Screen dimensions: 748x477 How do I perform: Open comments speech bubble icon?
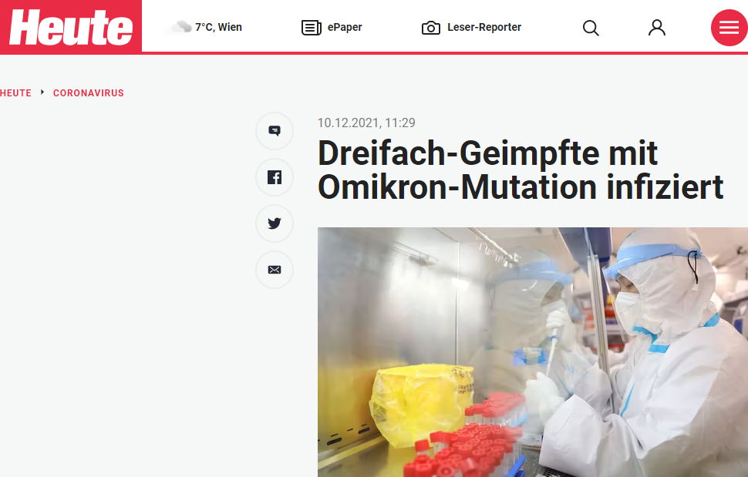(x=275, y=131)
